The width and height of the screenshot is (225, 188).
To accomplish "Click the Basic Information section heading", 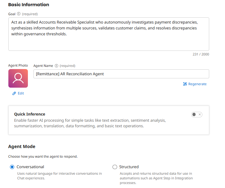I will tap(29, 5).
